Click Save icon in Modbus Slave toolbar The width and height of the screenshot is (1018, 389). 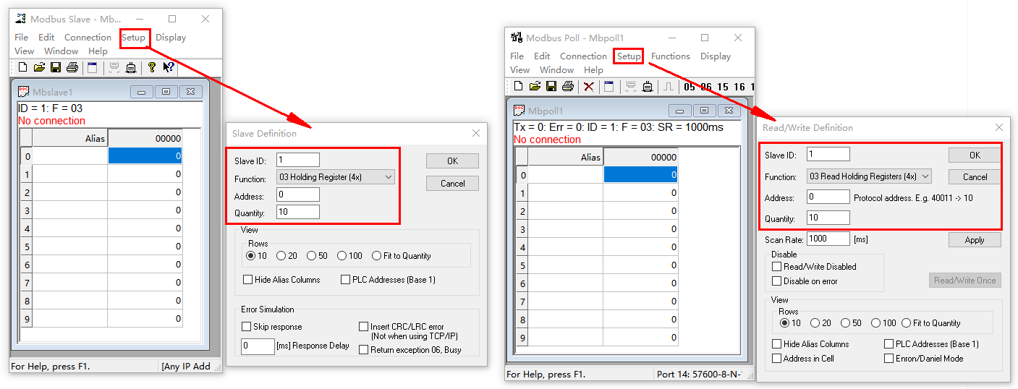pyautogui.click(x=56, y=67)
